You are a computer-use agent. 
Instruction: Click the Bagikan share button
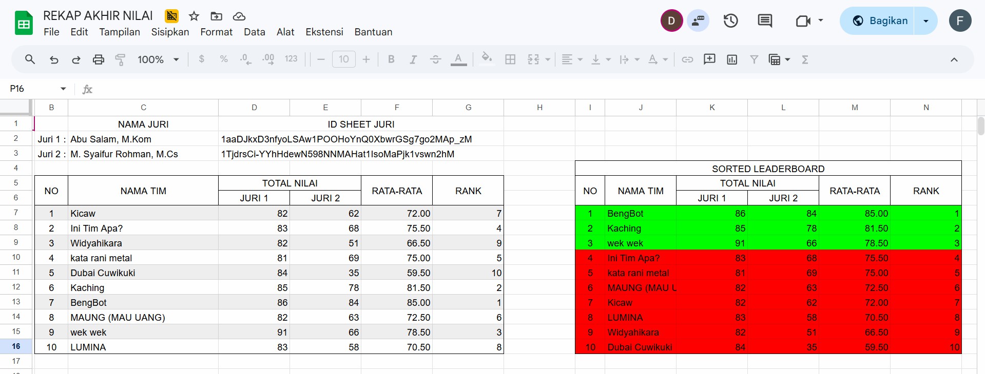877,20
